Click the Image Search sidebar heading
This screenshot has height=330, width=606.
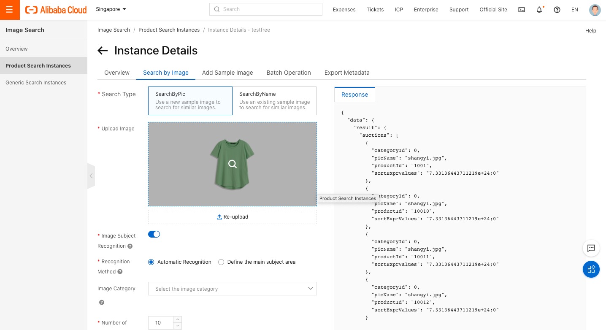[x=25, y=30]
